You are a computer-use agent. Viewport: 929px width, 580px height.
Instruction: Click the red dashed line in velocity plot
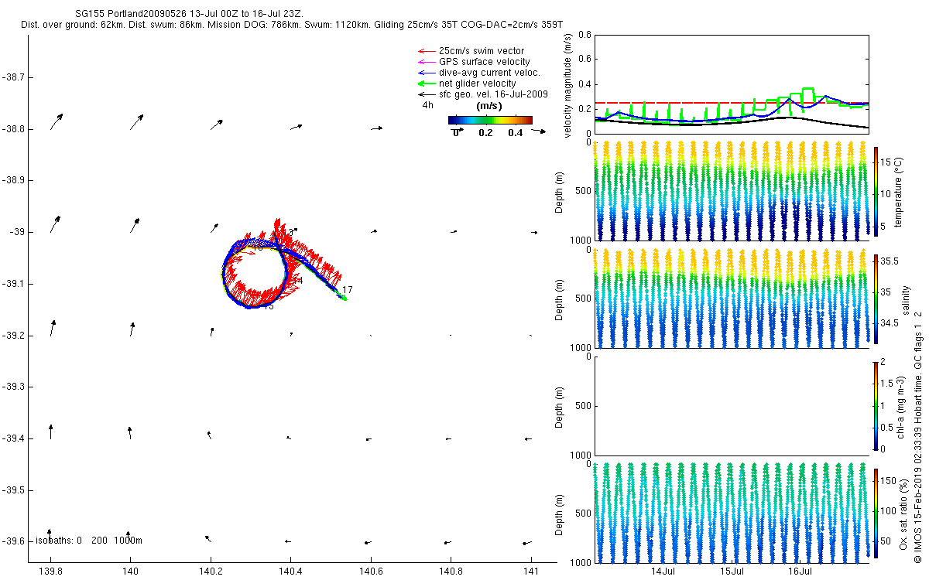[732, 103]
